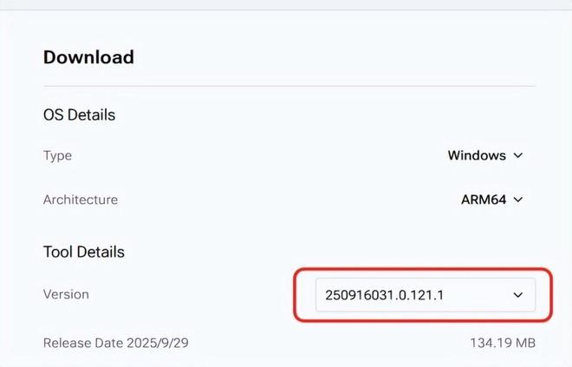The width and height of the screenshot is (572, 367).
Task: Select the Tool Details section title
Action: pyautogui.click(x=84, y=252)
